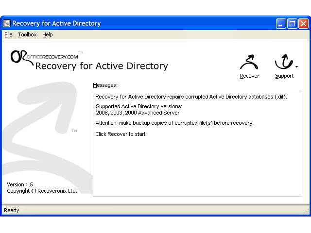Click 'Supported Active Directory versions:' line

click(139, 106)
